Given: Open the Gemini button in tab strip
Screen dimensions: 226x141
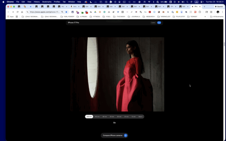Looking at the screenshot, I should (x=219, y=7).
